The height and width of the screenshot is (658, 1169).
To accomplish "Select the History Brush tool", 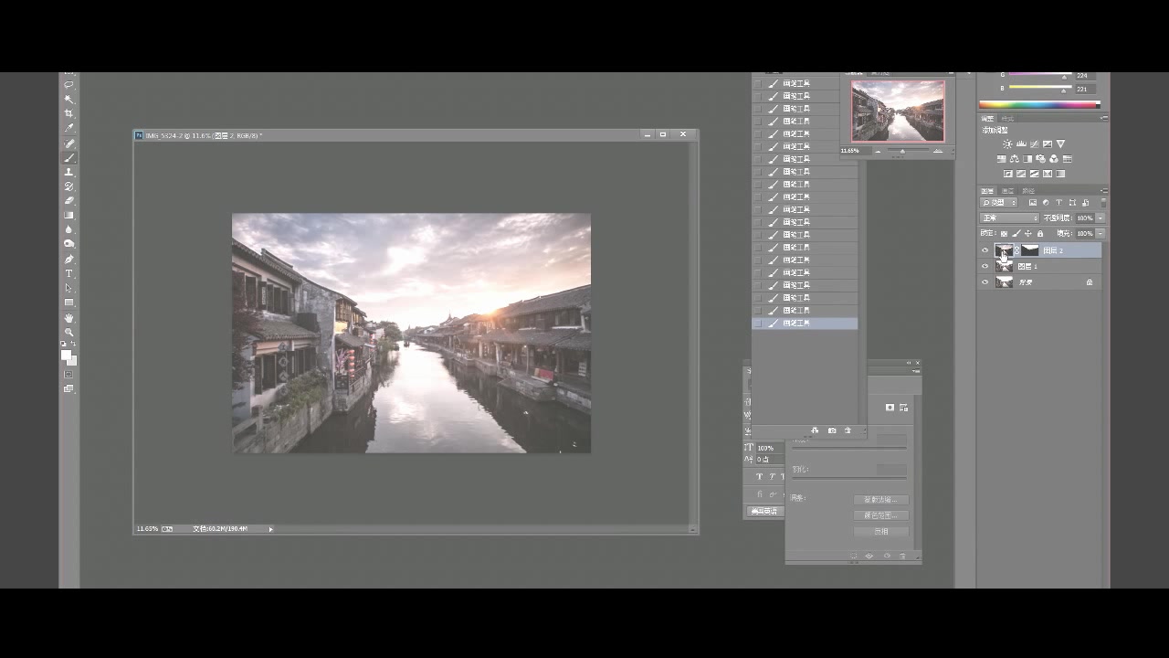I will coord(68,186).
